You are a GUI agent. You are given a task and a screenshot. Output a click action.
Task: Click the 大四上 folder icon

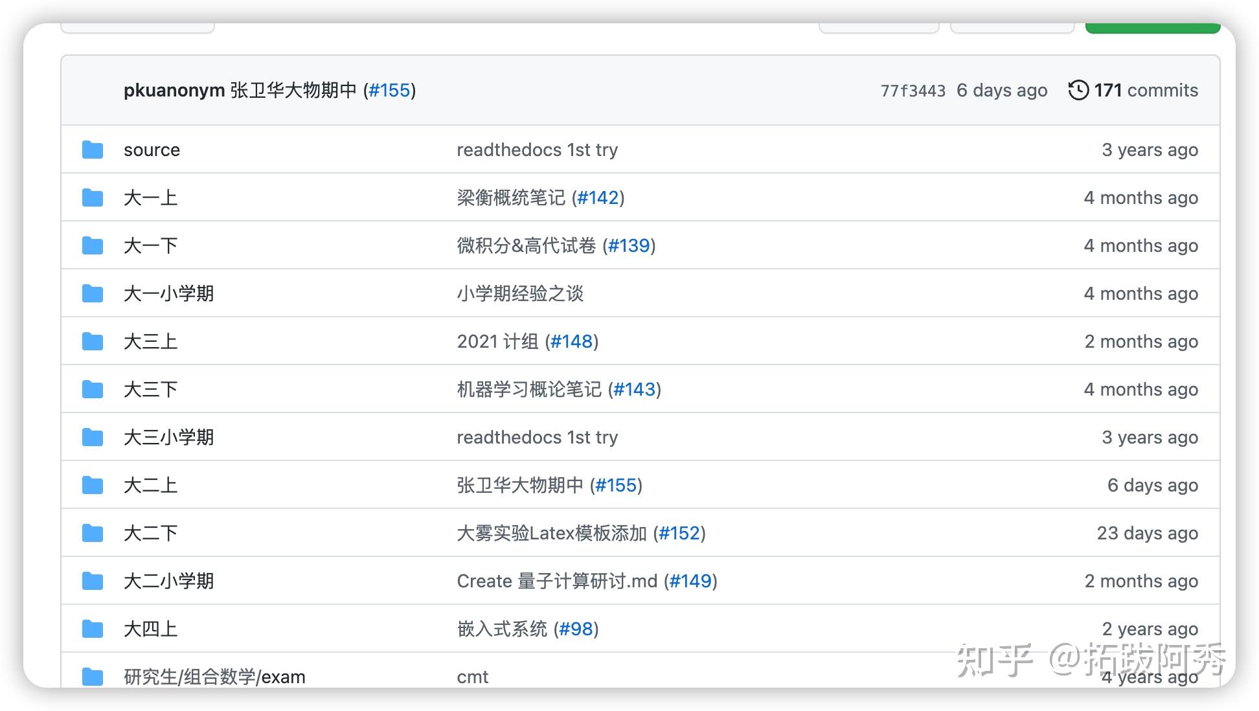pos(93,628)
